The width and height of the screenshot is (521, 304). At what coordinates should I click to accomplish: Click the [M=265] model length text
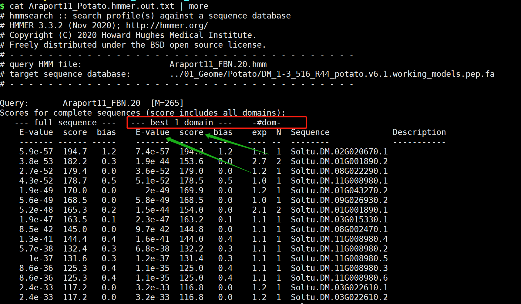167,103
